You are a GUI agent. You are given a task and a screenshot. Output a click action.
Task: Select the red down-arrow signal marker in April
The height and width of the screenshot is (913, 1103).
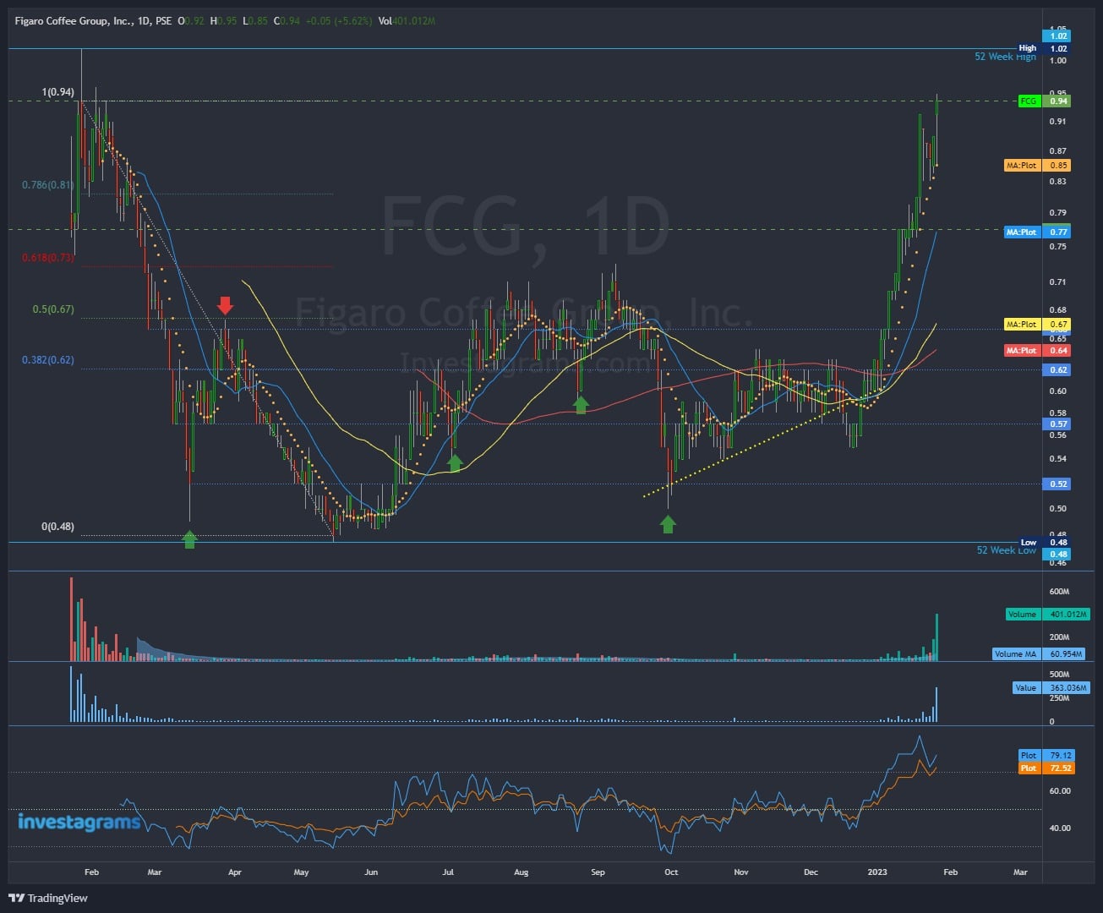225,306
